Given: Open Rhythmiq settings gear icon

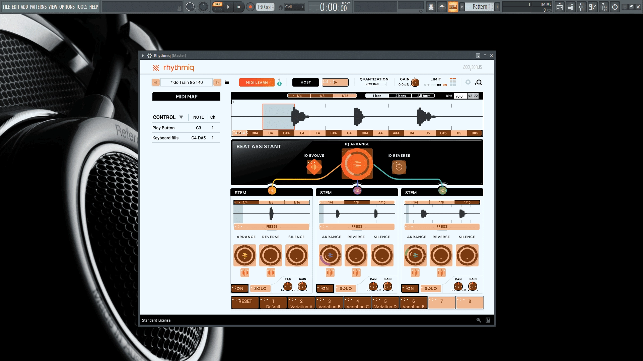Looking at the screenshot, I should coord(468,82).
